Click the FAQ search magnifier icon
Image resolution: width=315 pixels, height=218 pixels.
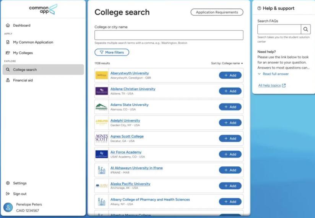click(305, 29)
